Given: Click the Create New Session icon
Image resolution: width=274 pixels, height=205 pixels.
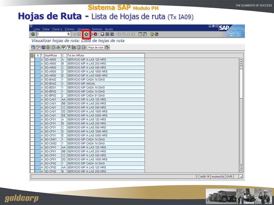Looking at the screenshot, I should [x=140, y=34].
